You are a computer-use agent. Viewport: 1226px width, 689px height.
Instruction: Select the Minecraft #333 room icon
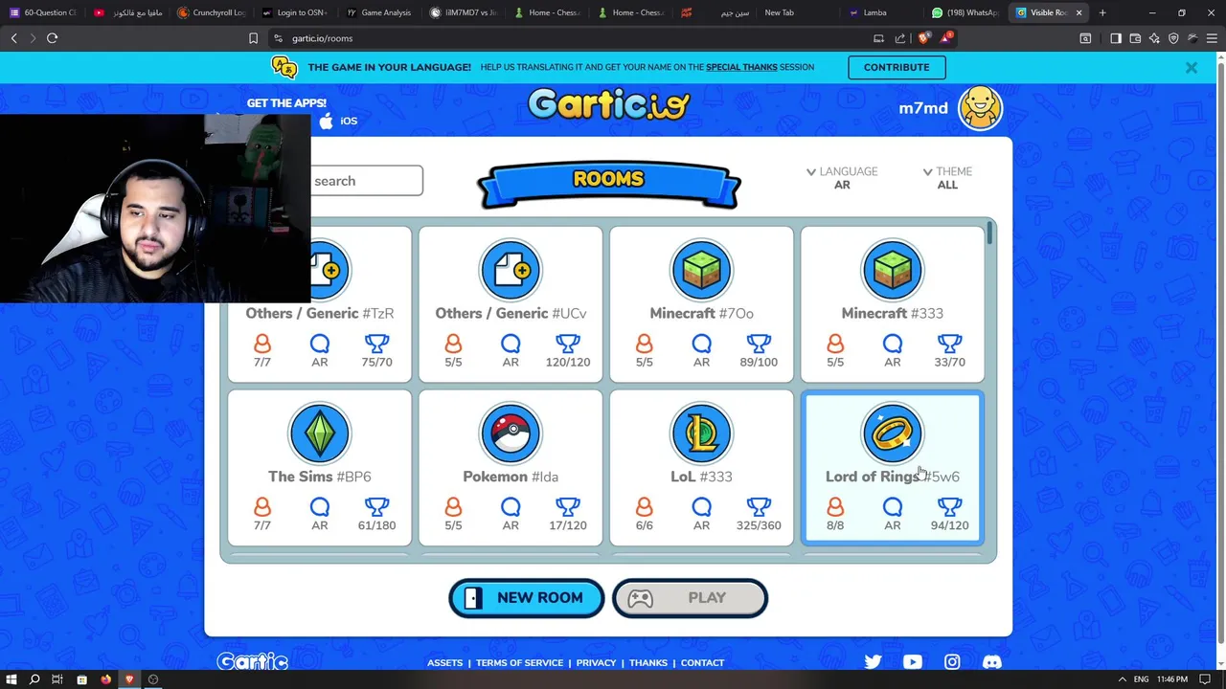click(x=892, y=270)
